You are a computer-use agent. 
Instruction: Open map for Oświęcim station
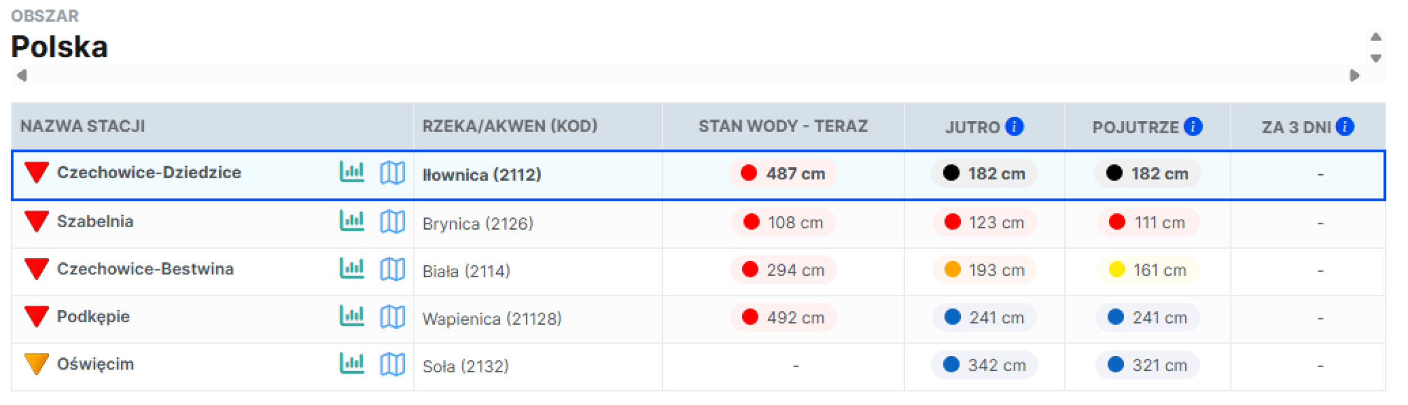pos(392,364)
